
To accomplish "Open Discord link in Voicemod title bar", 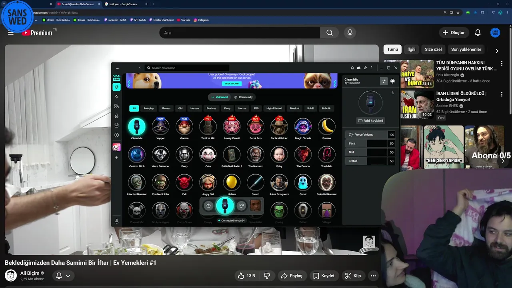I will 359,68.
